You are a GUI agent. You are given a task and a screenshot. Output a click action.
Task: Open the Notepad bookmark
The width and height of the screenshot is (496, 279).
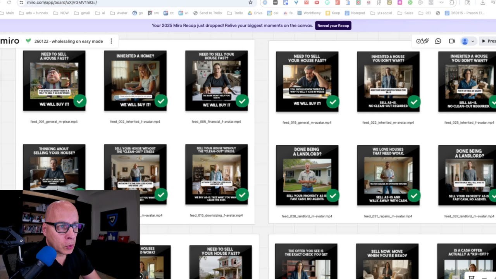point(355,13)
